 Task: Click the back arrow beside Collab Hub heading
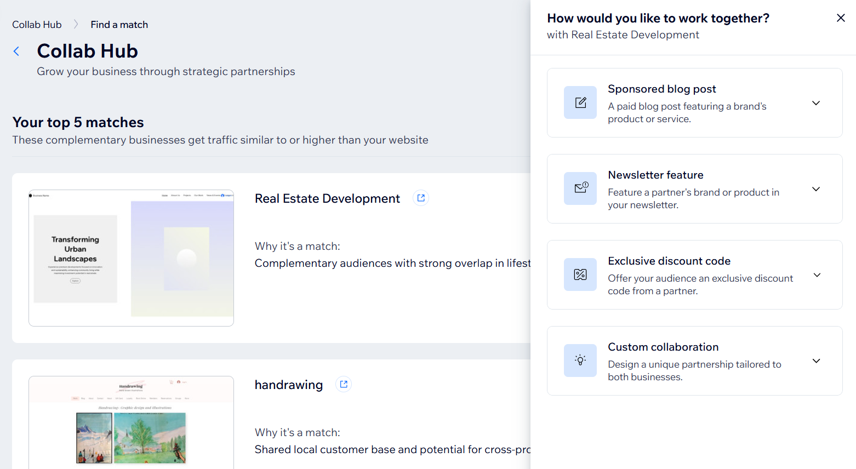pos(16,51)
